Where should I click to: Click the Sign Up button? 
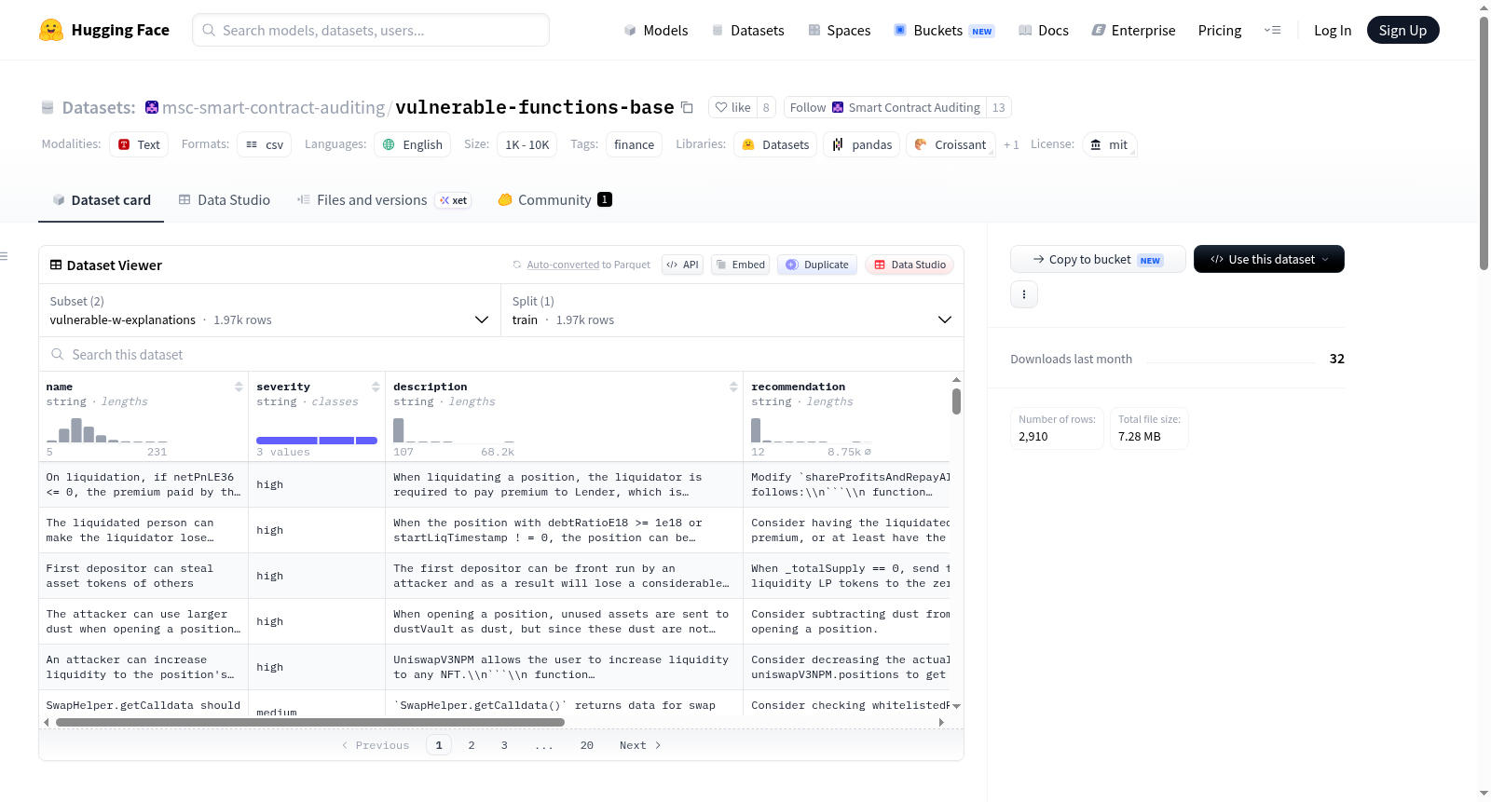pos(1403,30)
